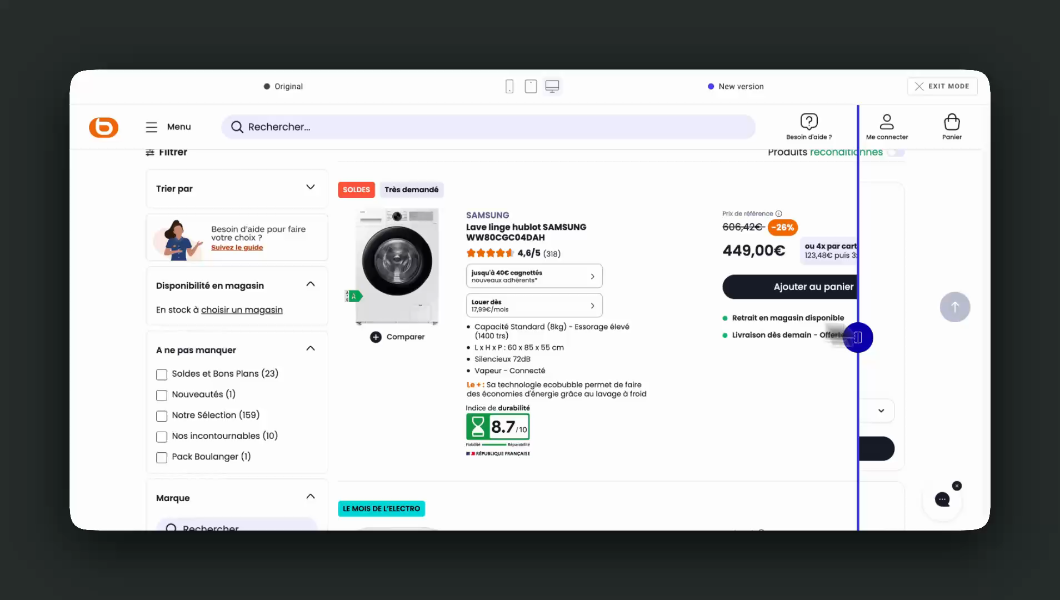Switch to the New version label
1060x600 pixels.
coord(736,87)
